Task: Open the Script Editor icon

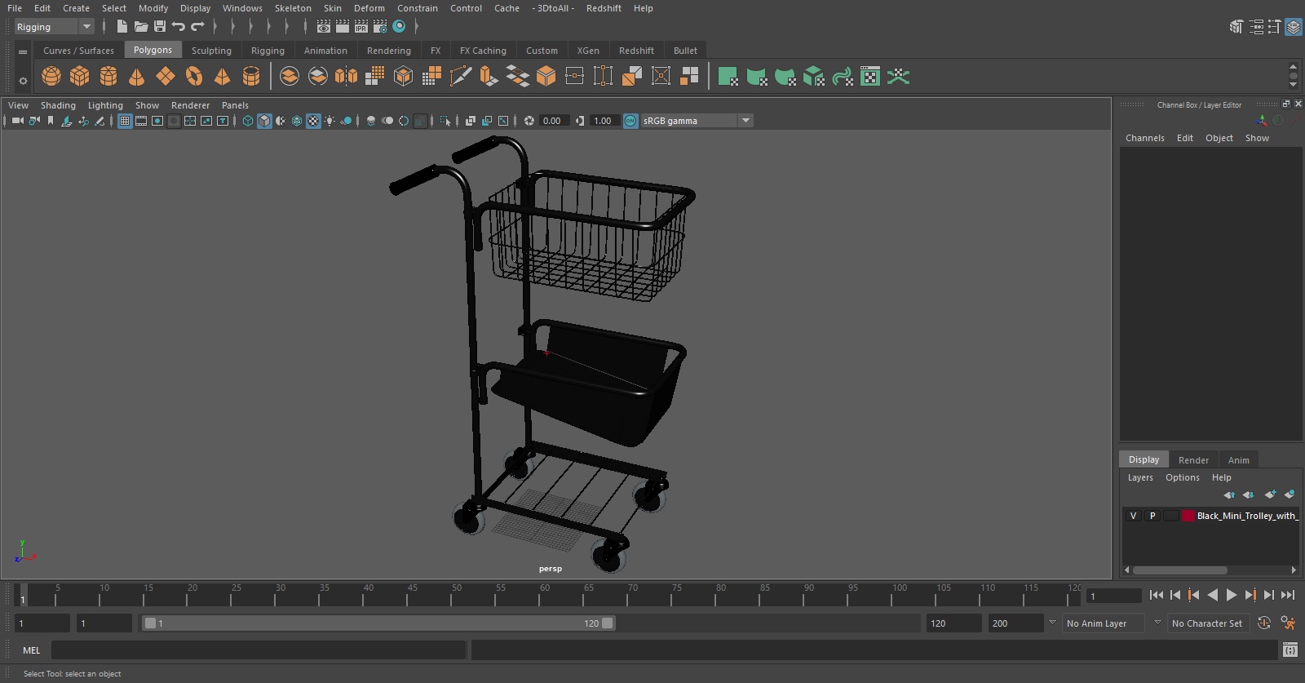Action: click(x=1290, y=650)
